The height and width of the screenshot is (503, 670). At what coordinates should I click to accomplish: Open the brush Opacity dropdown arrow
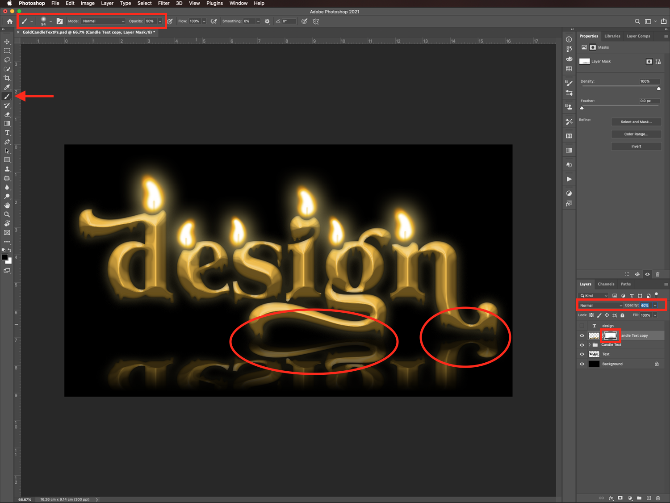(x=160, y=21)
